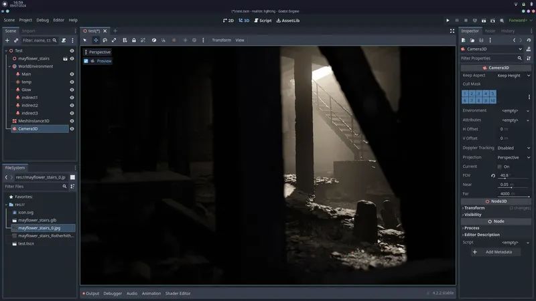This screenshot has width=536, height=301.
Task: Select the Move mode tool in viewport toolbar
Action: click(x=96, y=40)
